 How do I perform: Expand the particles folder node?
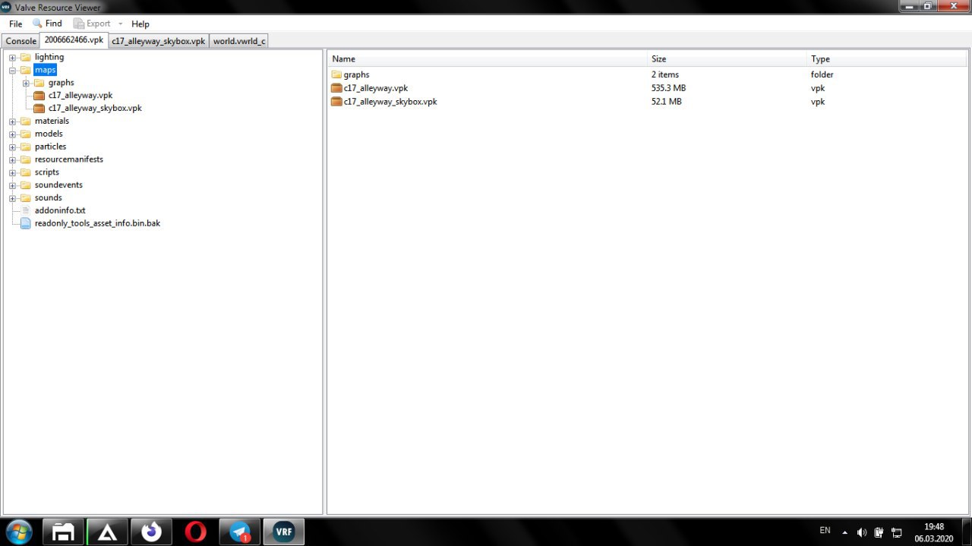point(13,147)
